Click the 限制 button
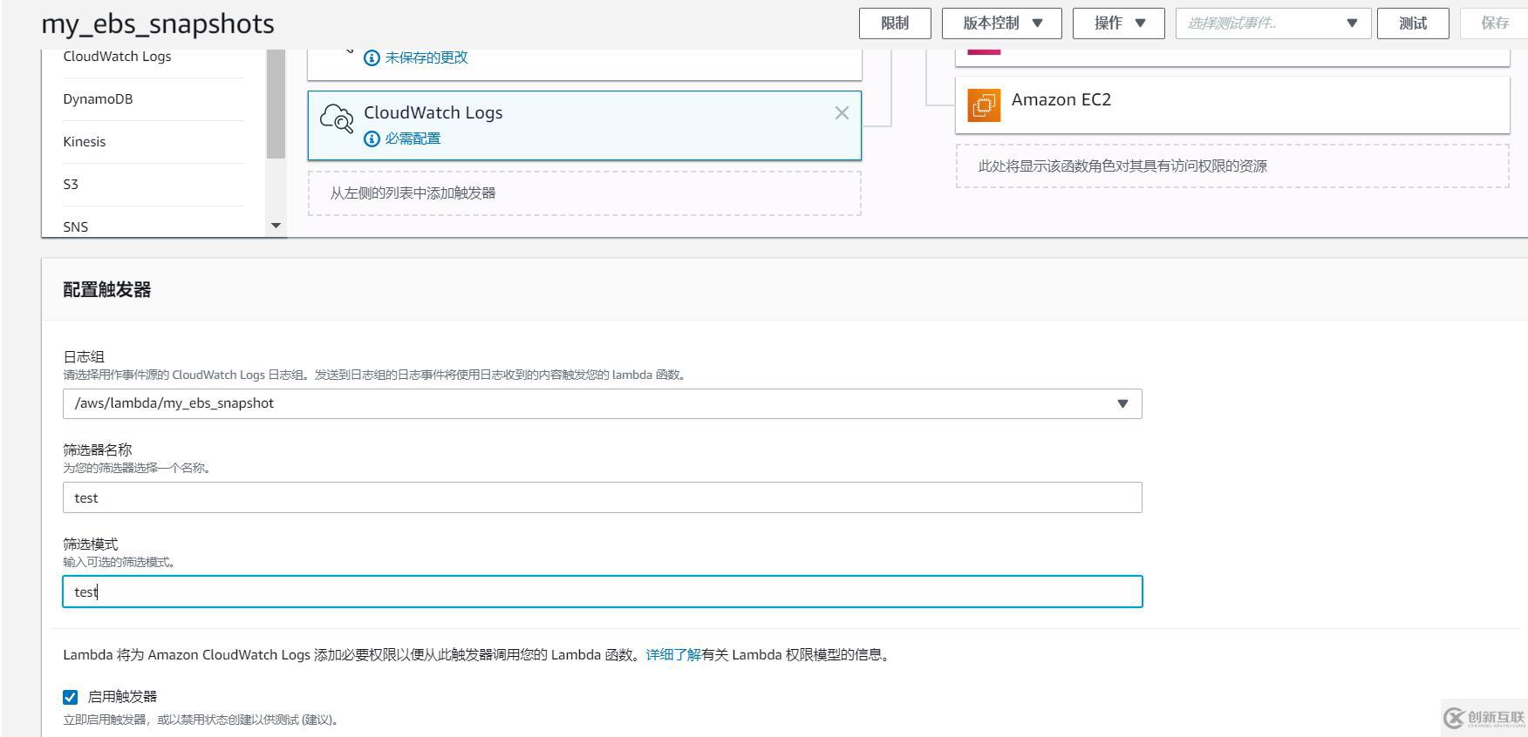 [x=895, y=24]
